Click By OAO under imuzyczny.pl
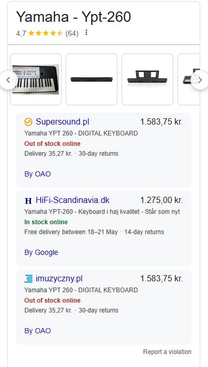 [38, 331]
